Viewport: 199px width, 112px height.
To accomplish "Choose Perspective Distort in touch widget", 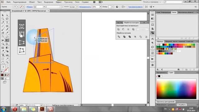I will point(22,42).
